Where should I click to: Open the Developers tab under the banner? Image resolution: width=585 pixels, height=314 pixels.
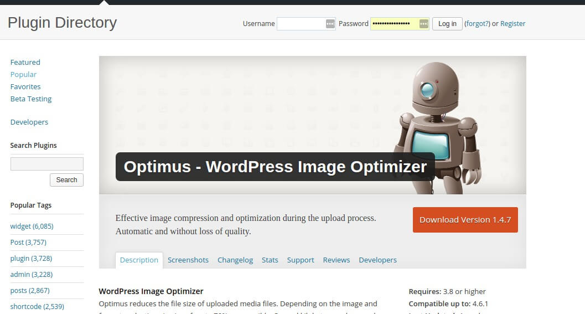coord(377,260)
